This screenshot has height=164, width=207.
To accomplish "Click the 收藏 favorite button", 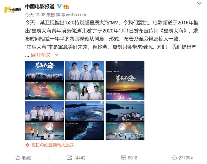I will (x=23, y=158).
